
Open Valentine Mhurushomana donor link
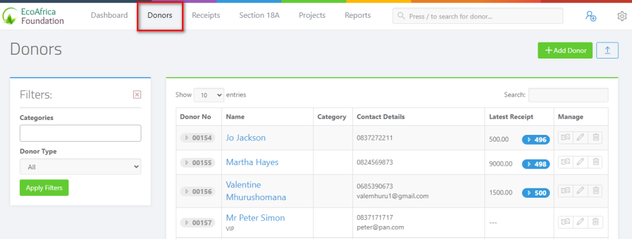[x=256, y=191]
